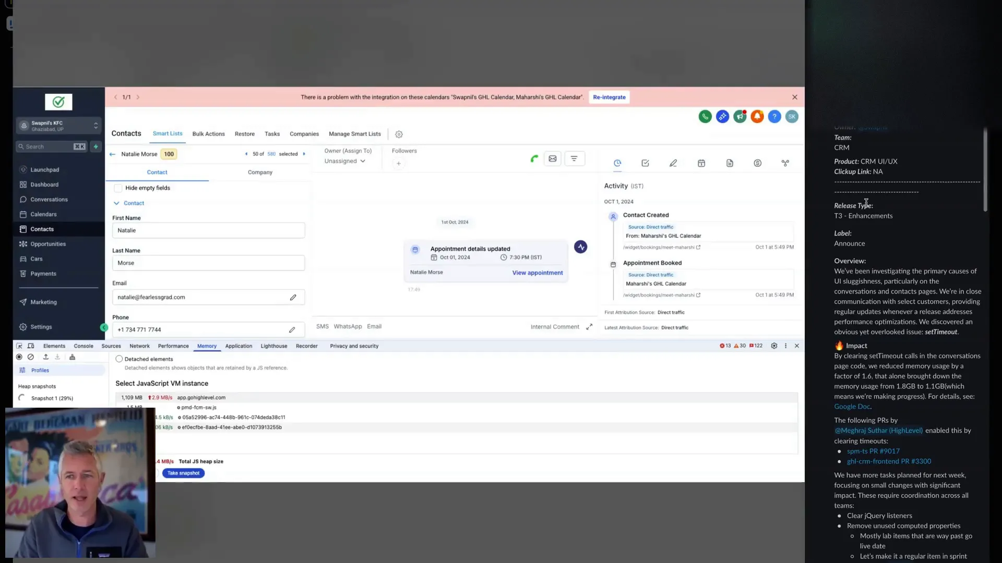Open the DevTools Lighthouse tab
The height and width of the screenshot is (563, 1002).
[274, 346]
